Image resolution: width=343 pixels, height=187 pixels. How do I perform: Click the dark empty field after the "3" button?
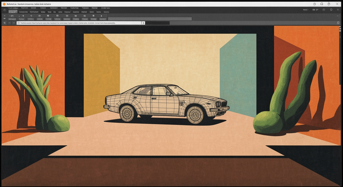[x=158, y=23]
